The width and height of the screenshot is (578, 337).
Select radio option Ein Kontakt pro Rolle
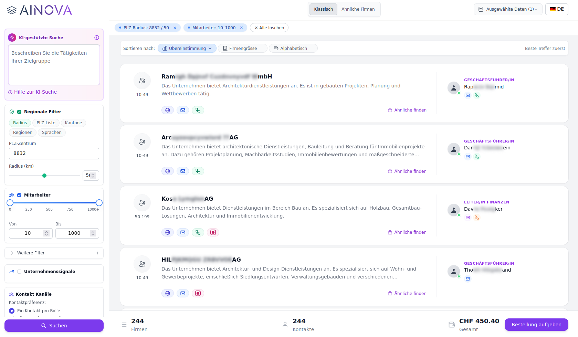click(11, 310)
